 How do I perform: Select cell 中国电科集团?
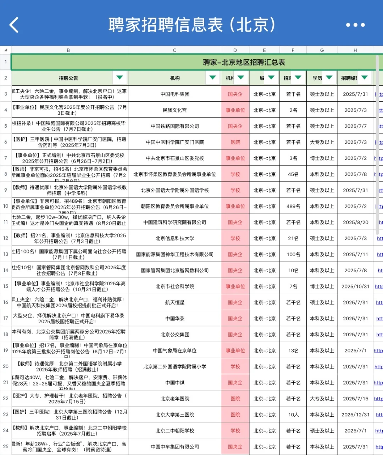pyautogui.click(x=175, y=94)
